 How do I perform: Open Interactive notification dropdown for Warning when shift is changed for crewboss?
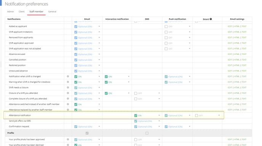pyautogui.click(x=129, y=82)
